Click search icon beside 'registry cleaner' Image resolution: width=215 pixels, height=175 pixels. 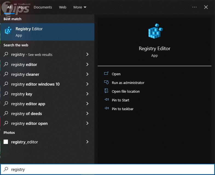pyautogui.click(x=6, y=74)
